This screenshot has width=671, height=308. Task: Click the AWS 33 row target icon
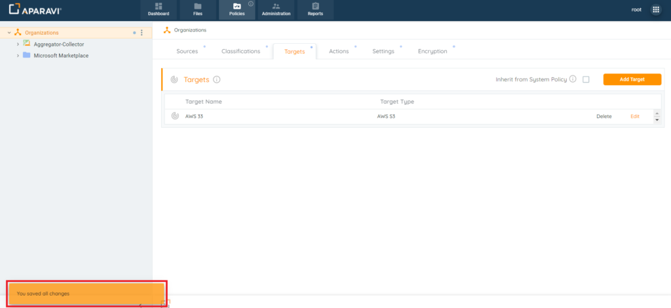coord(174,116)
